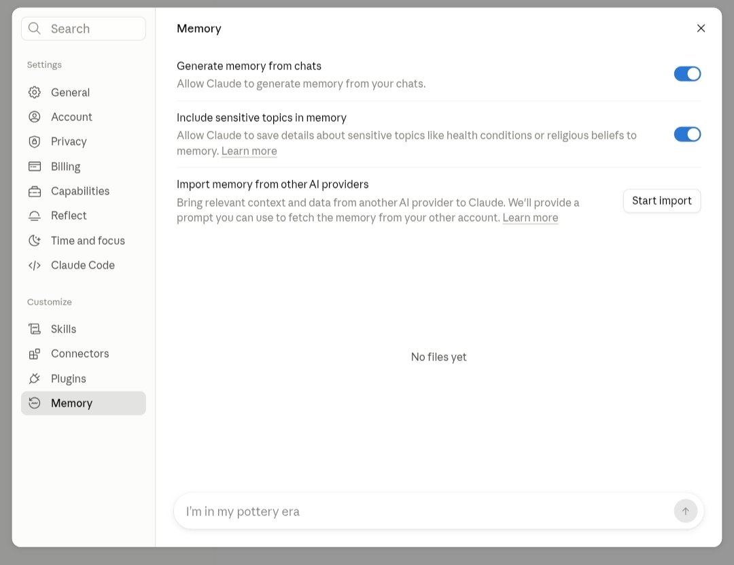Switch to the Reflect section
The height and width of the screenshot is (565, 734).
84,216
